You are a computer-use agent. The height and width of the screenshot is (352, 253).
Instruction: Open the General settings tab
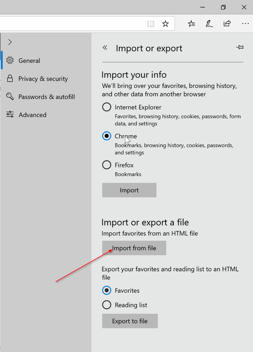point(46,60)
